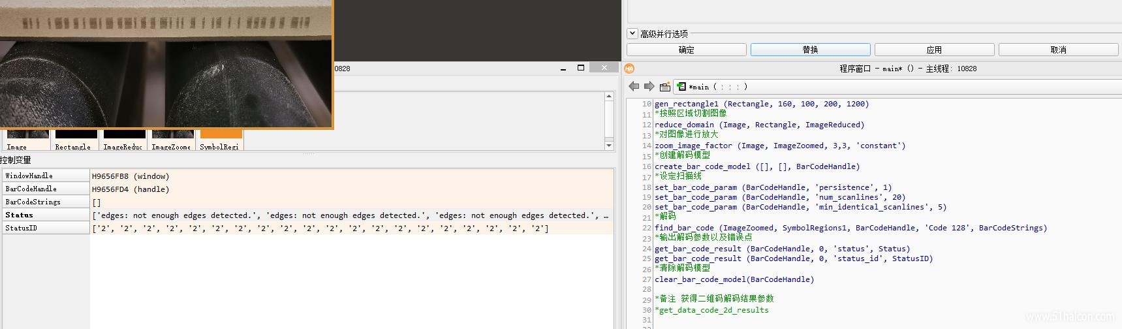
Task: Click the create_bar_code_model code line
Action: click(x=757, y=166)
